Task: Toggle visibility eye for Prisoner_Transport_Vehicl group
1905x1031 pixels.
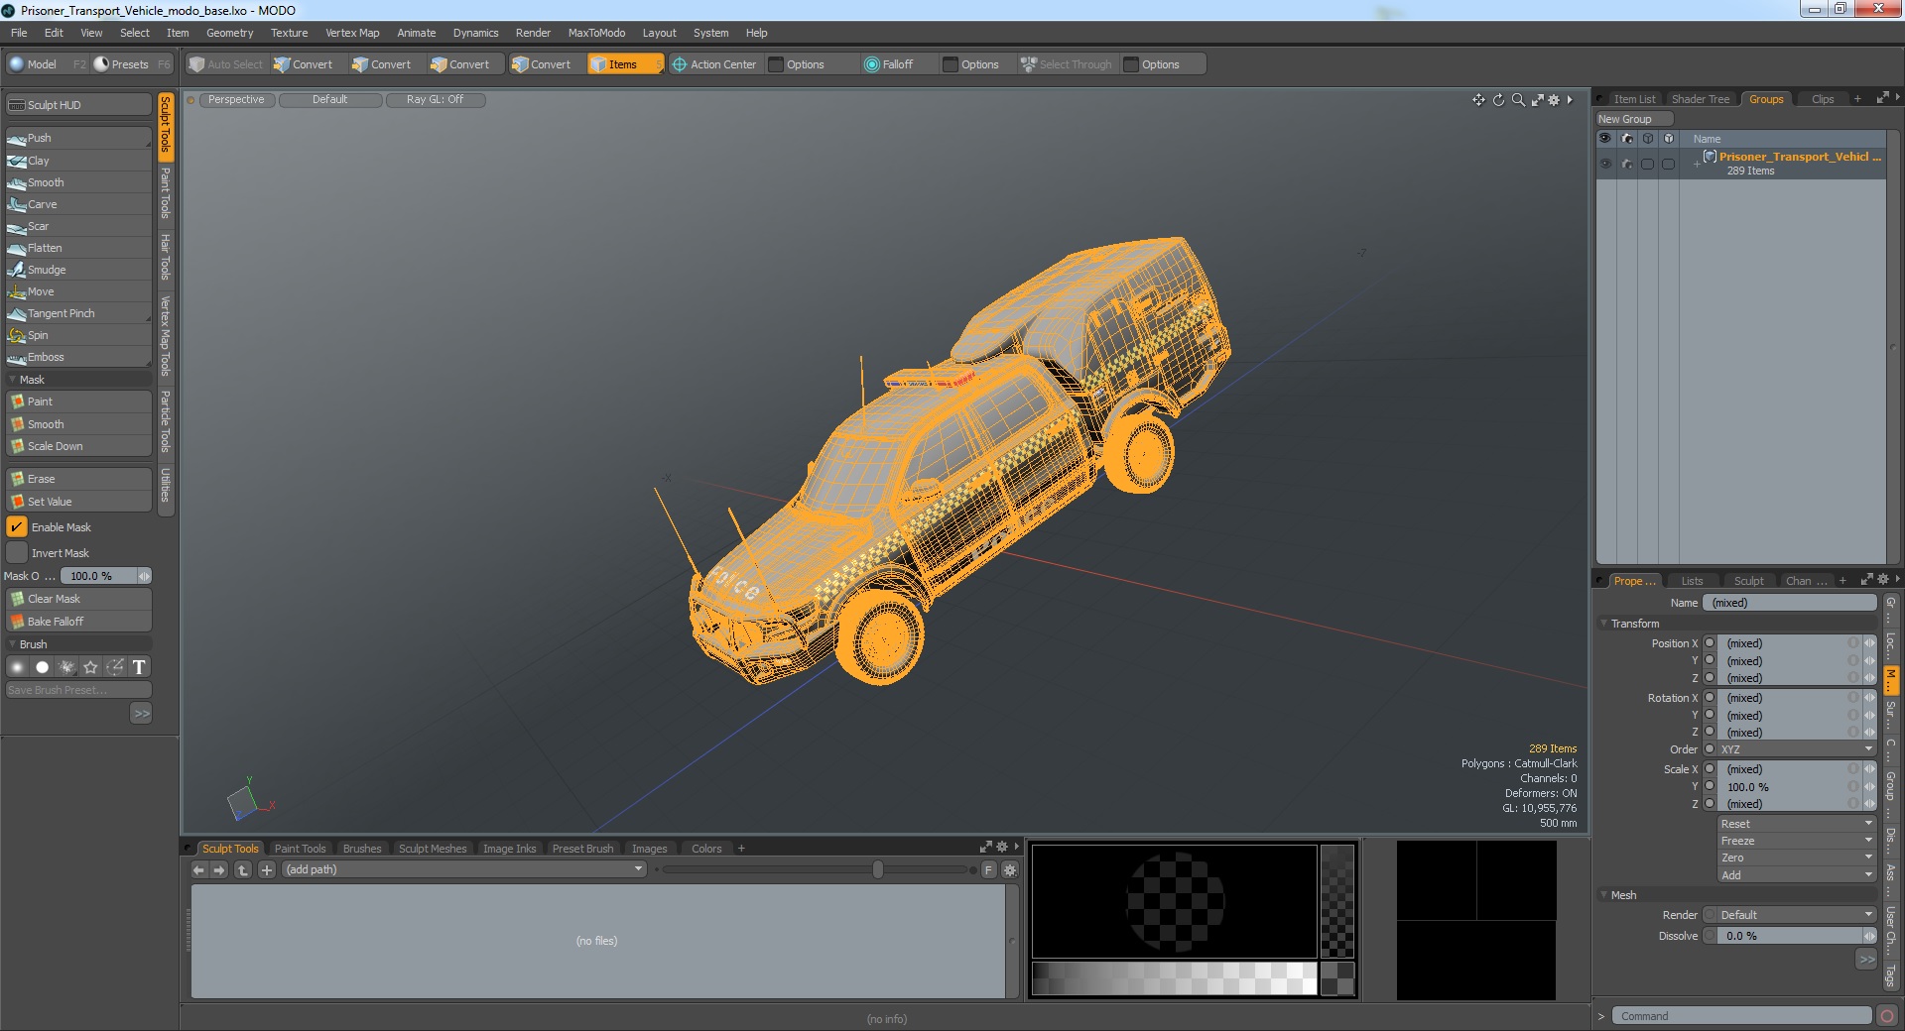Action: click(1605, 164)
